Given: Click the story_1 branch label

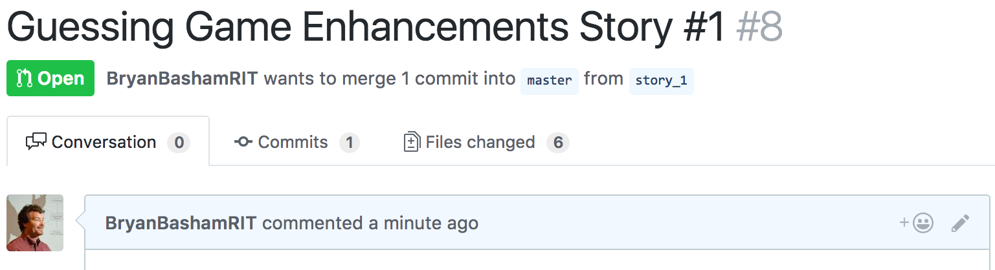Looking at the screenshot, I should (x=661, y=81).
